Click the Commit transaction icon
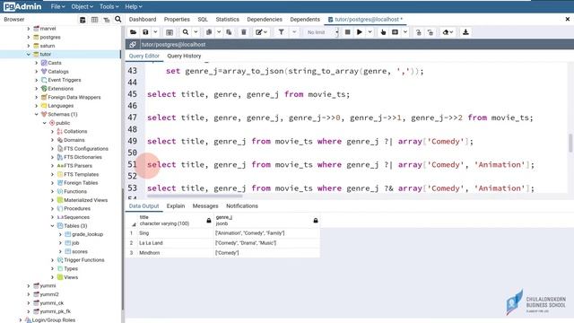 [419, 32]
